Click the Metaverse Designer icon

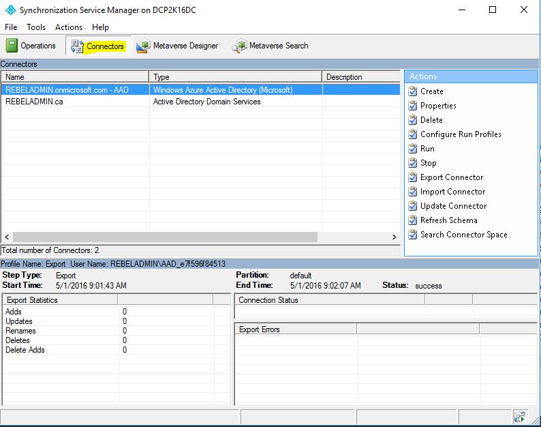coord(143,46)
